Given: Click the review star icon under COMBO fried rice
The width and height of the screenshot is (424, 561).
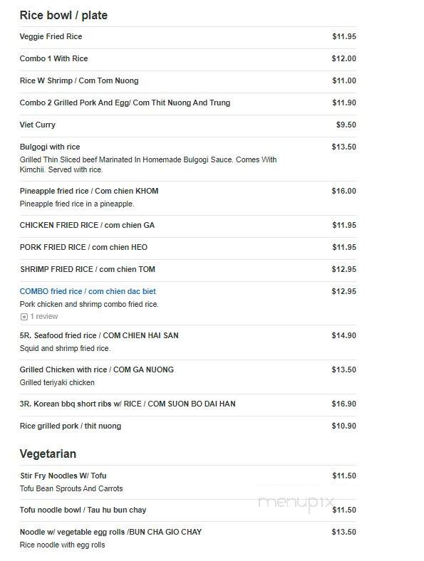Looking at the screenshot, I should click(24, 317).
